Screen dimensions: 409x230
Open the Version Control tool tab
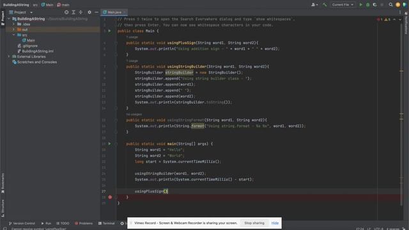click(x=22, y=223)
